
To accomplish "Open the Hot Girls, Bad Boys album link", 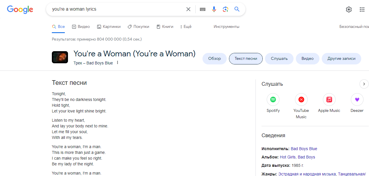I will pos(297,157).
